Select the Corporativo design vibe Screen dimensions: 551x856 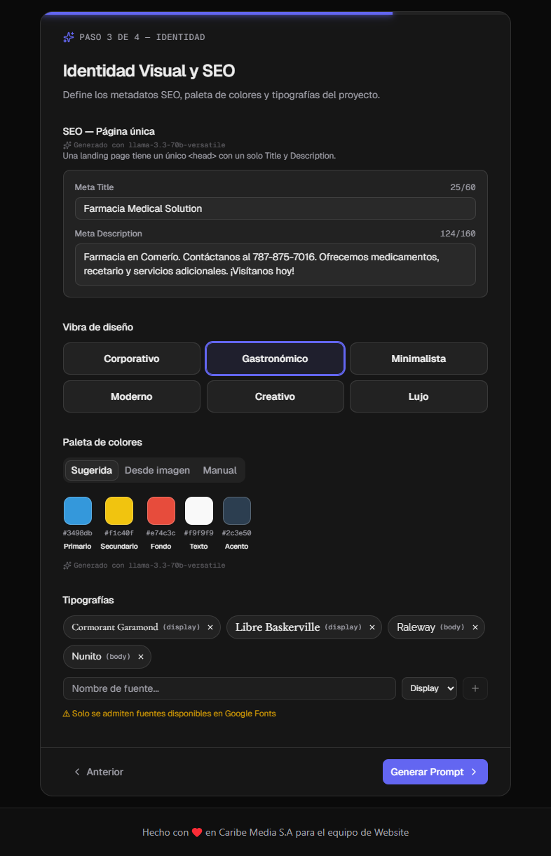[132, 359]
